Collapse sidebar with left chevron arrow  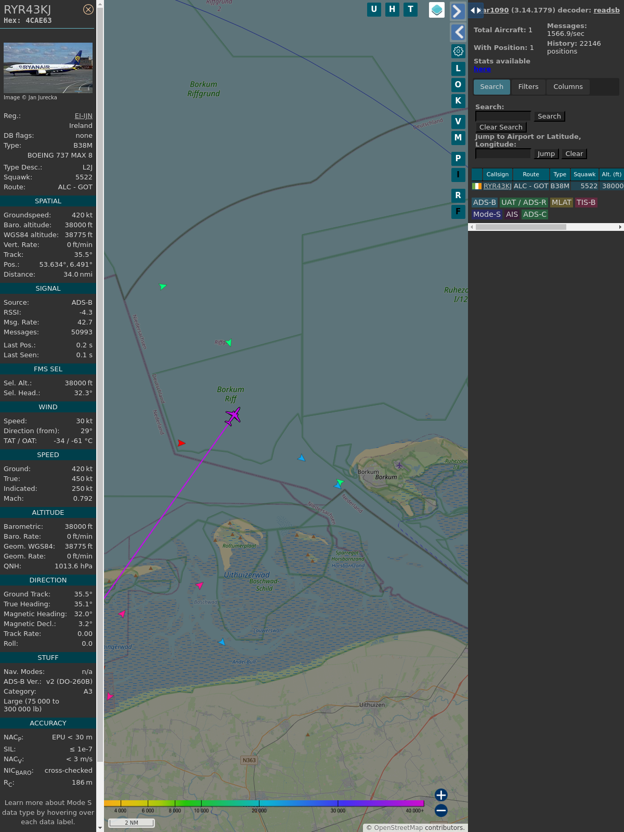tap(458, 32)
